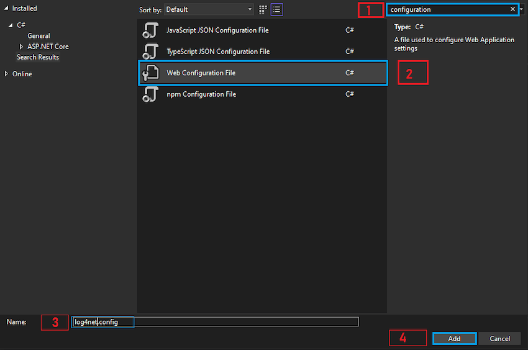Select npm Configuration File template
The width and height of the screenshot is (528, 350).
tap(263, 94)
